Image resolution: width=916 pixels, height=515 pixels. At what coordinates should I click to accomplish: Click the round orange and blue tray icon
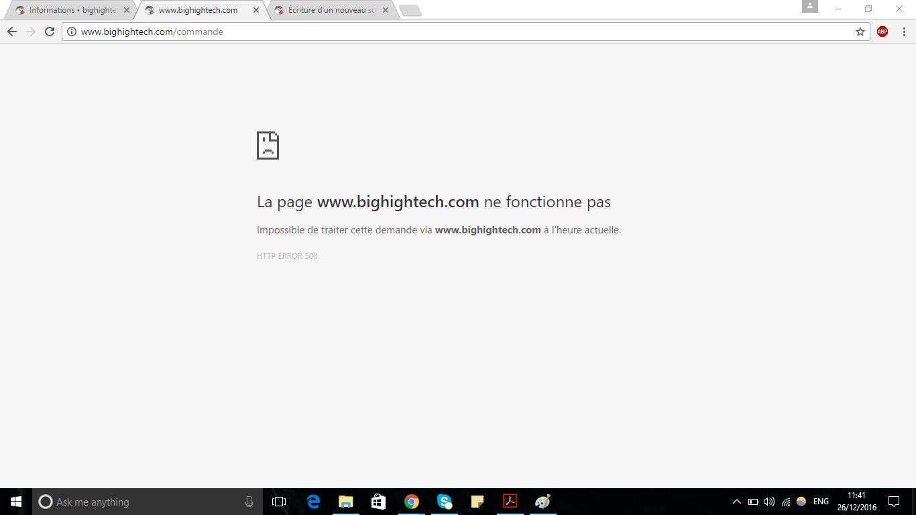click(801, 502)
